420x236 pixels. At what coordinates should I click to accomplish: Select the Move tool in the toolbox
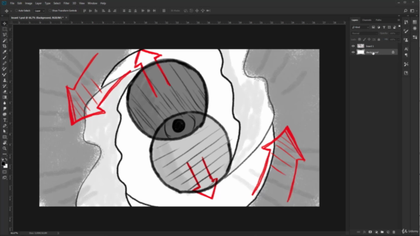[5, 24]
